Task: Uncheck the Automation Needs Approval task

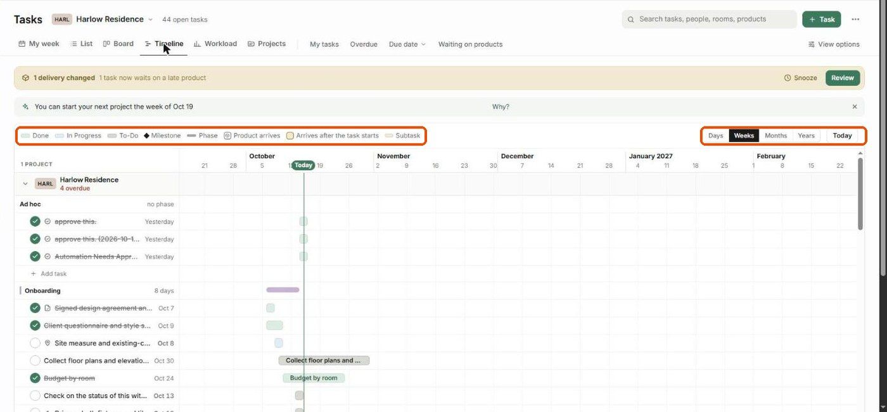Action: (35, 256)
